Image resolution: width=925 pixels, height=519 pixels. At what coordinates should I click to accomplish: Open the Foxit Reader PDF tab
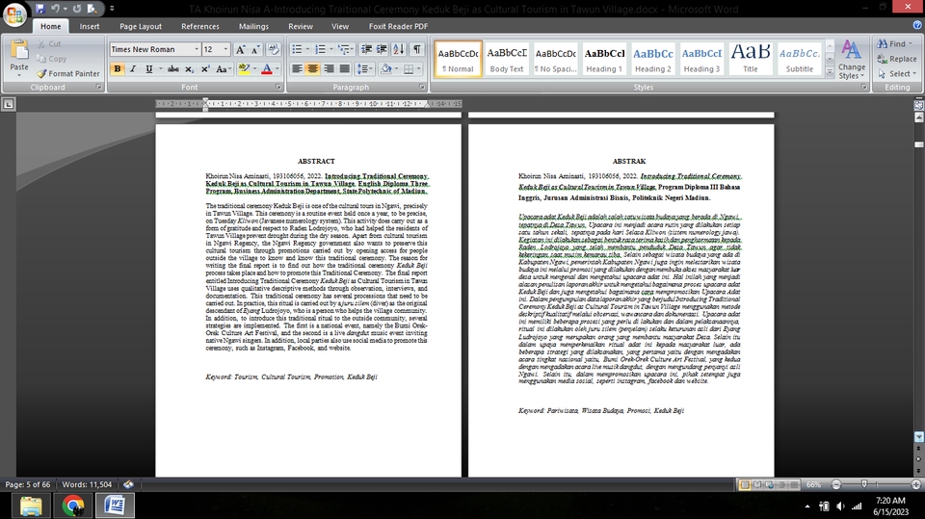point(398,27)
